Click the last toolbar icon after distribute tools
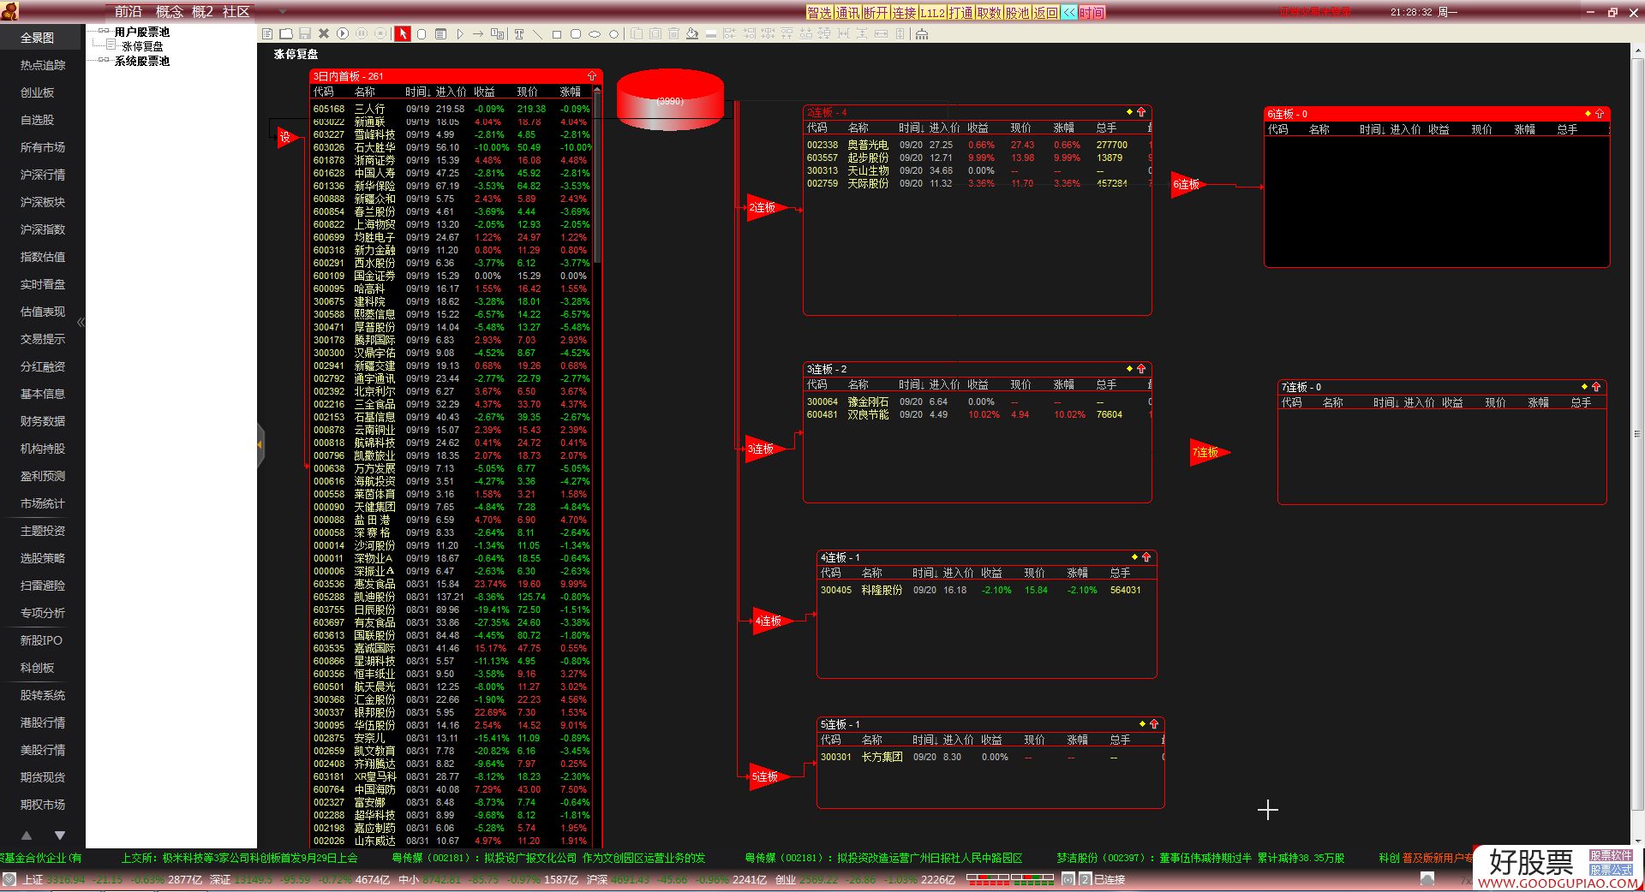This screenshot has width=1645, height=892. [922, 34]
